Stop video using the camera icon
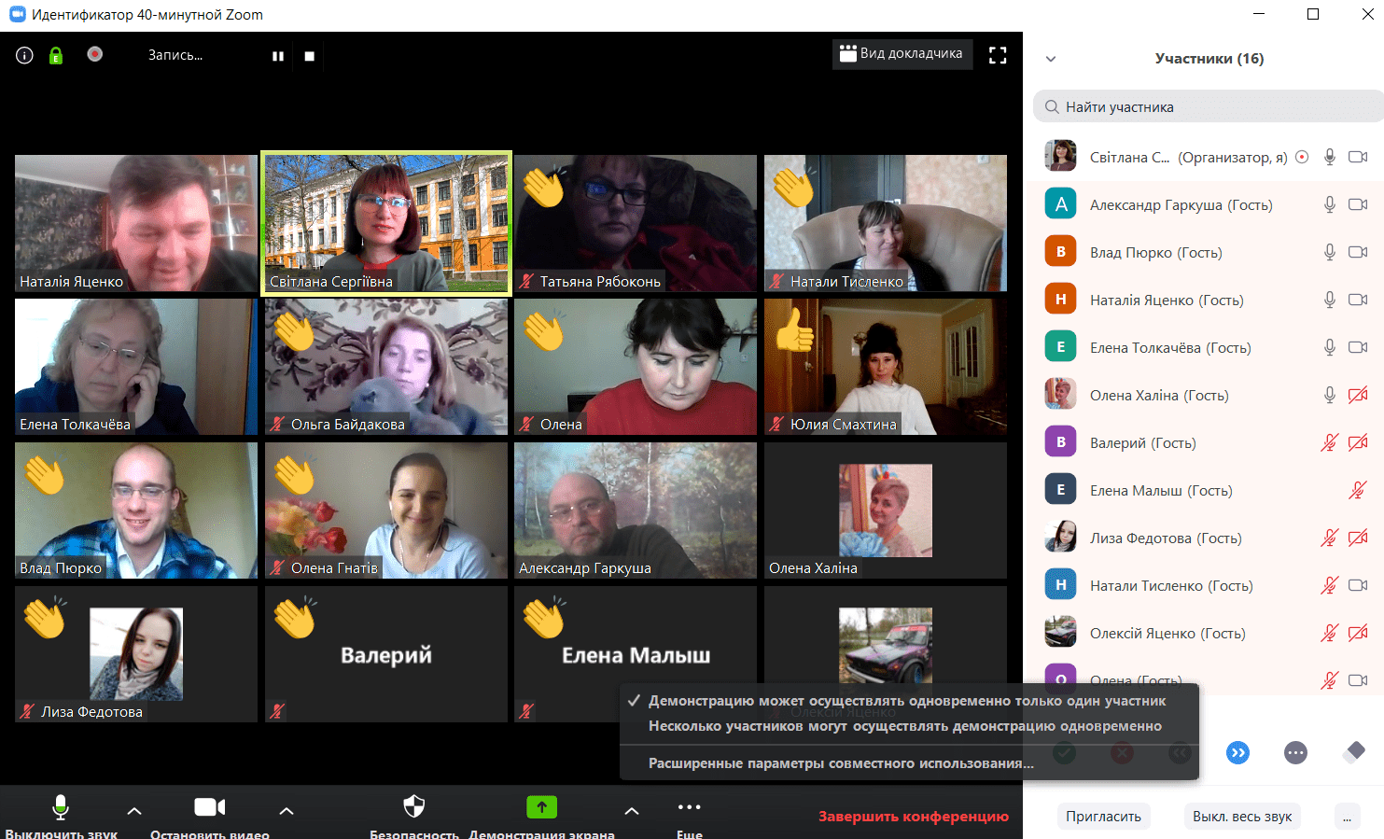Viewport: 1384px width, 839px height. (x=209, y=806)
